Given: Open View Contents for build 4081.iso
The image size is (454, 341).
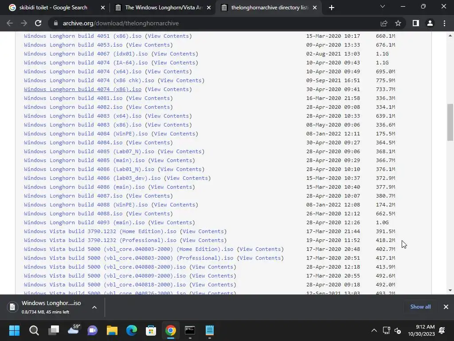Looking at the screenshot, I should click(149, 98).
